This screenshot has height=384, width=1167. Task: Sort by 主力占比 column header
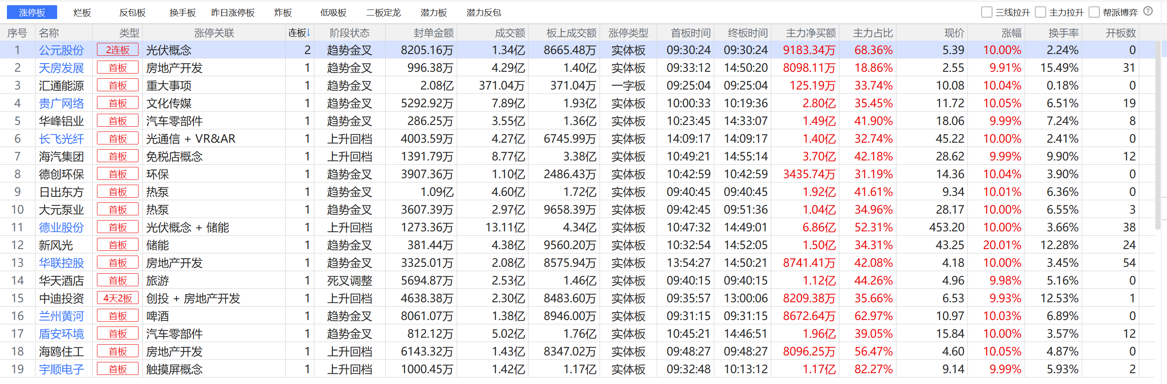pyautogui.click(x=873, y=32)
